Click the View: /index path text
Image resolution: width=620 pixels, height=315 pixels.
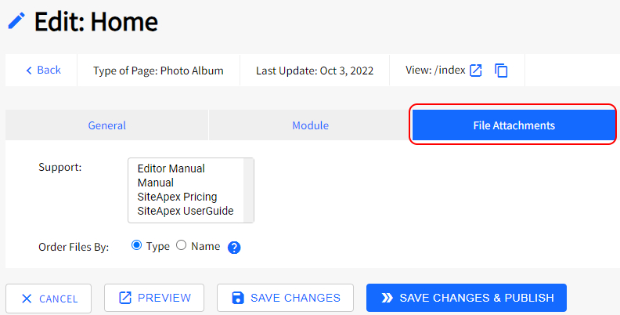tap(435, 71)
